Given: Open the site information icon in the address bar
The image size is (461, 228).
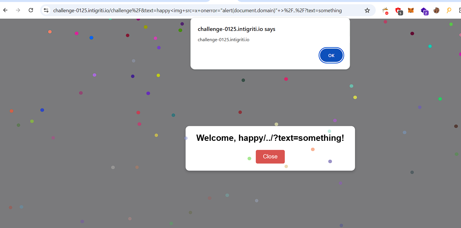Looking at the screenshot, I should [x=46, y=11].
